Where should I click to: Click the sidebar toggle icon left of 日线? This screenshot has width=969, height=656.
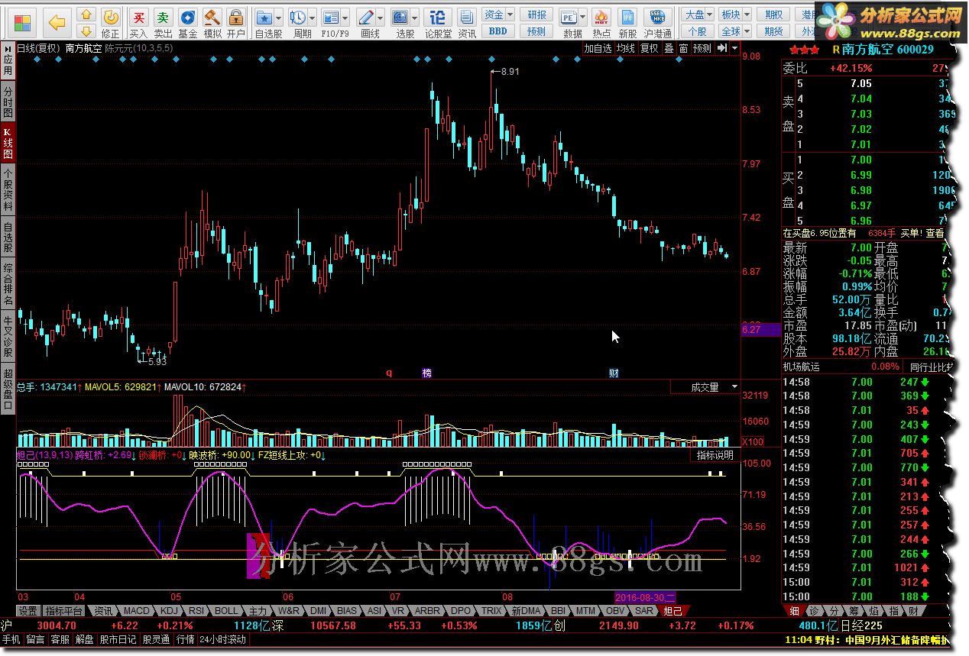pyautogui.click(x=9, y=47)
